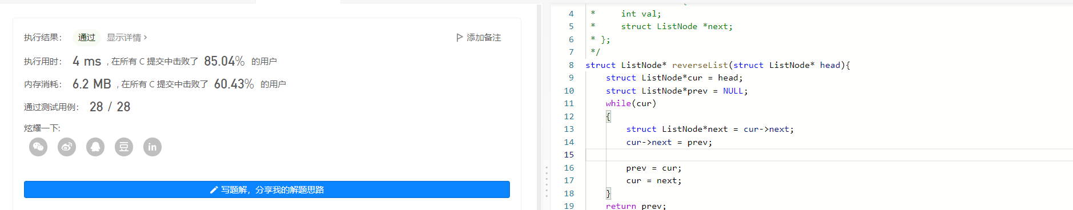
Task: Click 'cur = next;' code line
Action: (654, 180)
